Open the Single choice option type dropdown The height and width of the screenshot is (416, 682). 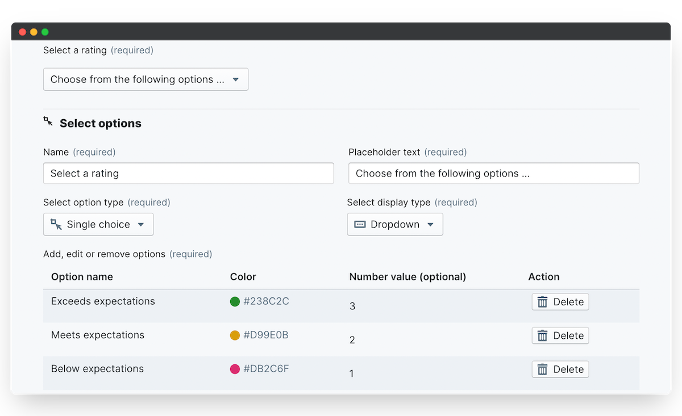point(98,224)
